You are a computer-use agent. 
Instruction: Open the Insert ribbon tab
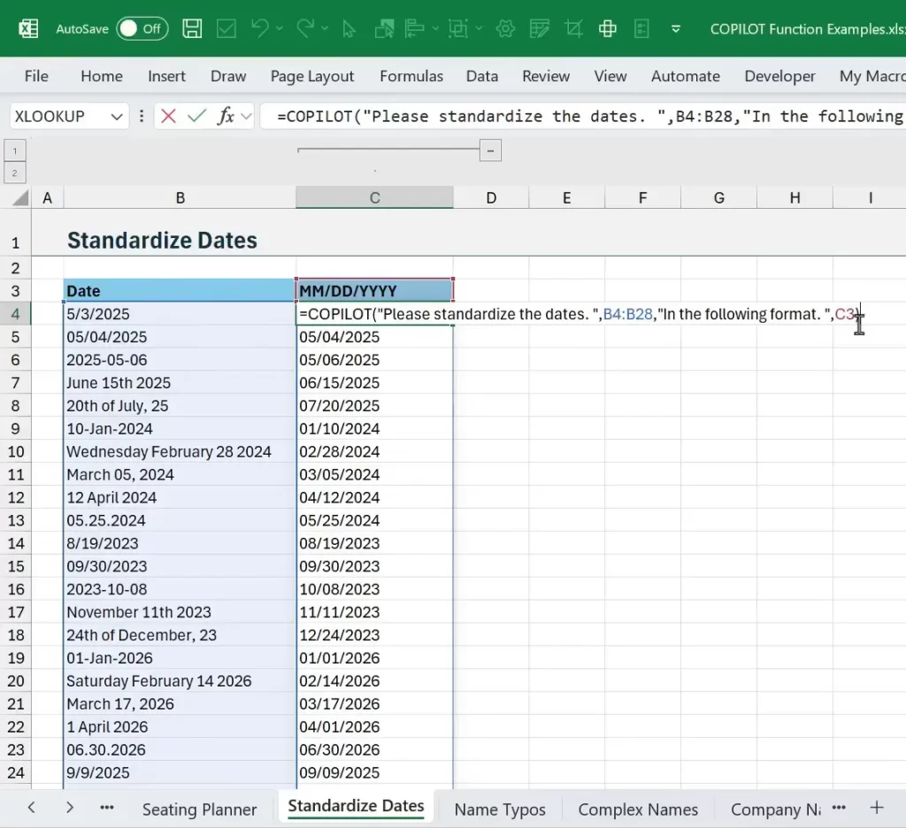tap(166, 76)
